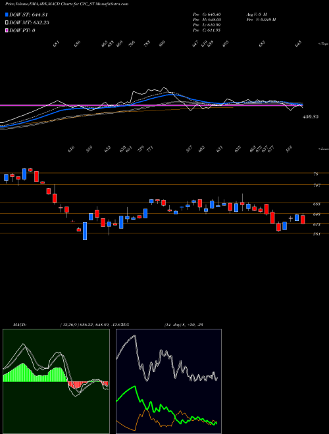Select the 'DOW PT: 0' legend text
Screen dimensions: 329x434
[x=22, y=30]
